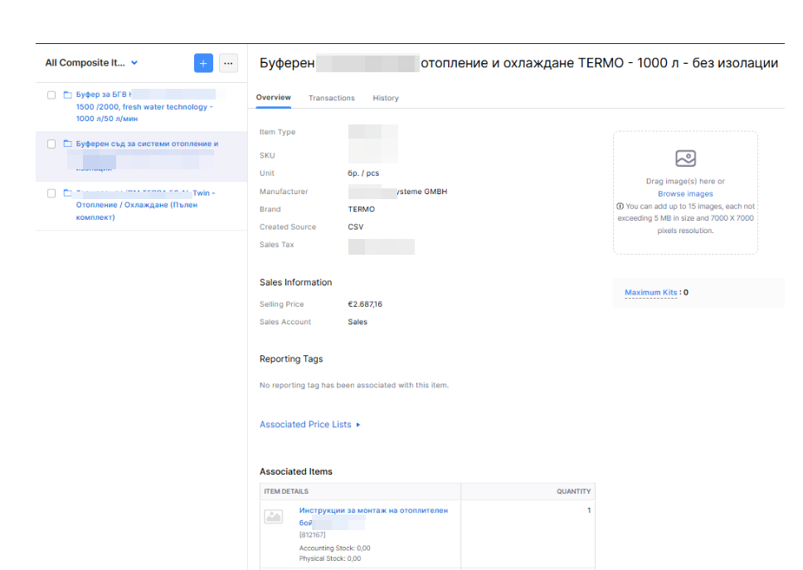This screenshot has height=570, width=803.
Task: Click the placeholder thumbnail icon in Associated Items
Action: (275, 517)
